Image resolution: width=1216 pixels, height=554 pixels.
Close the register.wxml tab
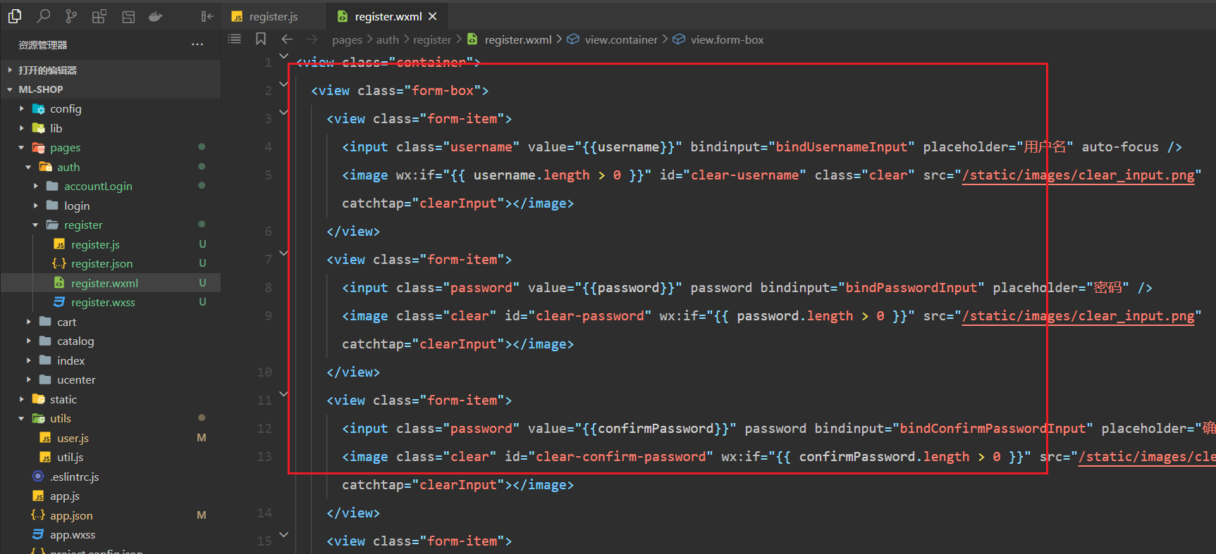click(433, 16)
